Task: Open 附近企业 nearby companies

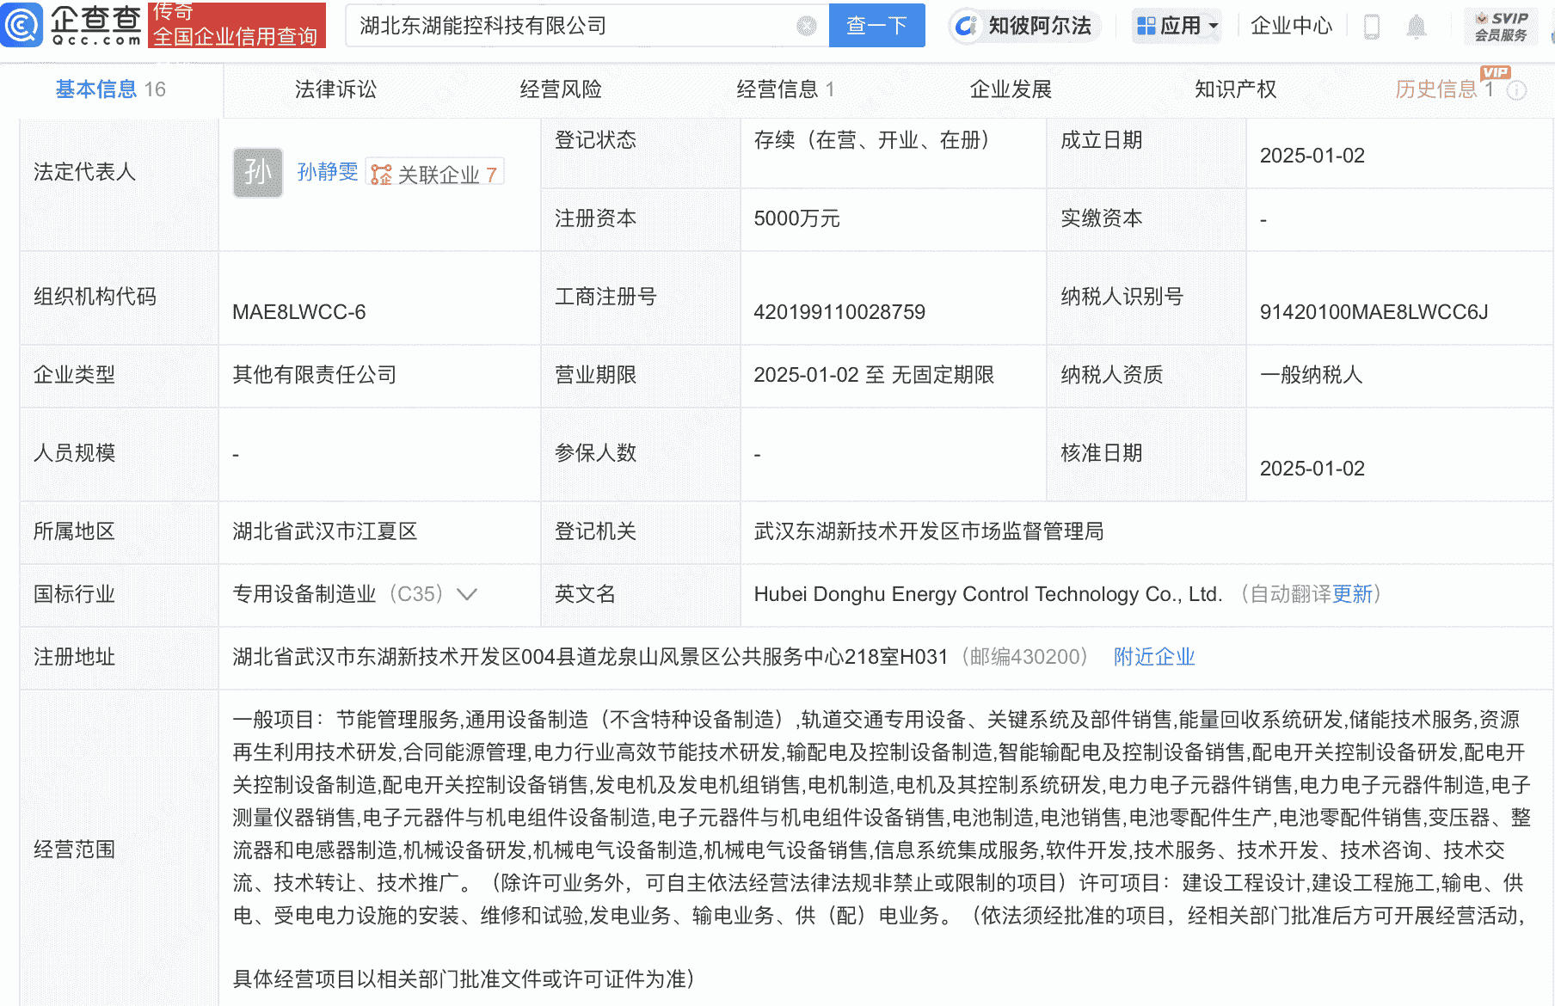Action: click(x=1153, y=656)
